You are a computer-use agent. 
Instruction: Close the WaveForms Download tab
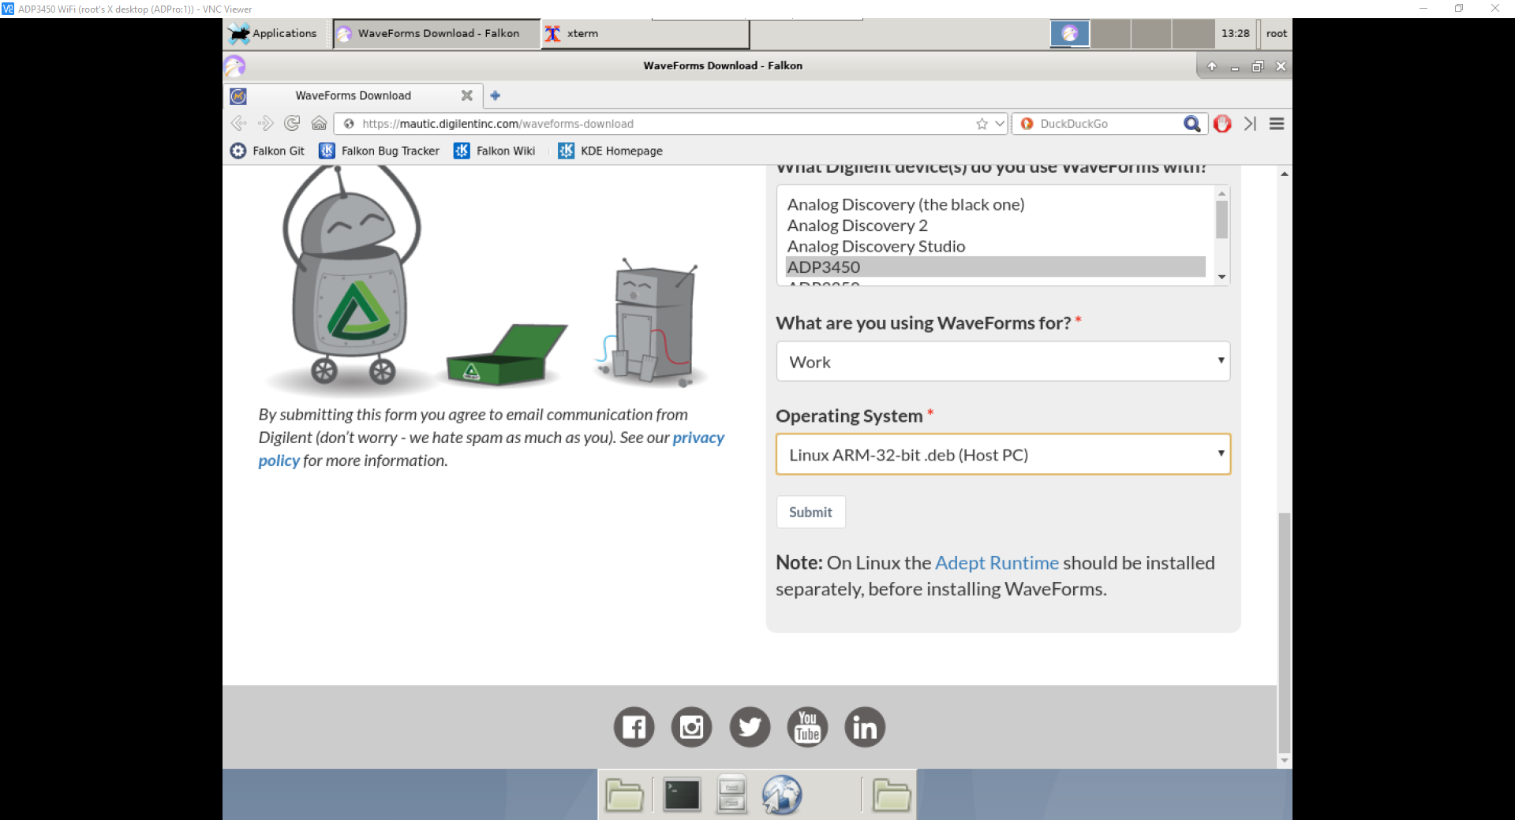click(x=467, y=95)
